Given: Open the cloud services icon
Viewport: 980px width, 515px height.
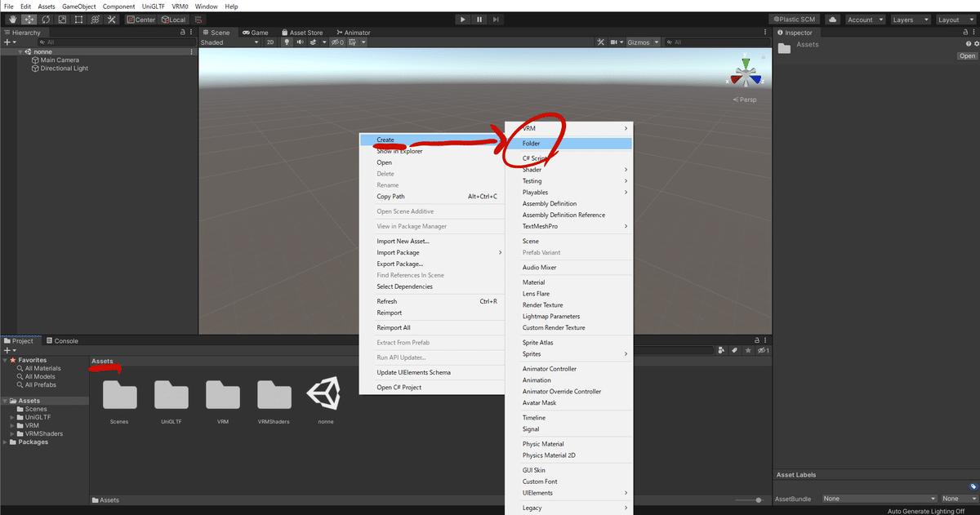Looking at the screenshot, I should coord(832,20).
